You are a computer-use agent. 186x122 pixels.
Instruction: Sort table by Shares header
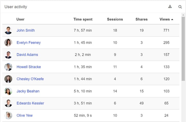tap(142, 19)
